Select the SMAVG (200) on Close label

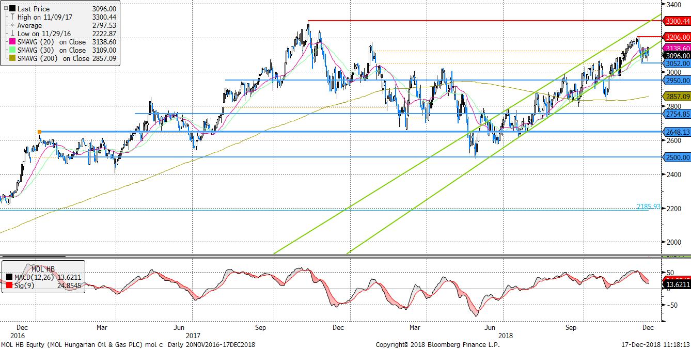pos(54,58)
